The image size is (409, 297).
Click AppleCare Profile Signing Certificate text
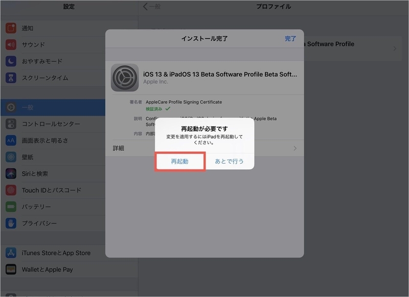tap(184, 102)
